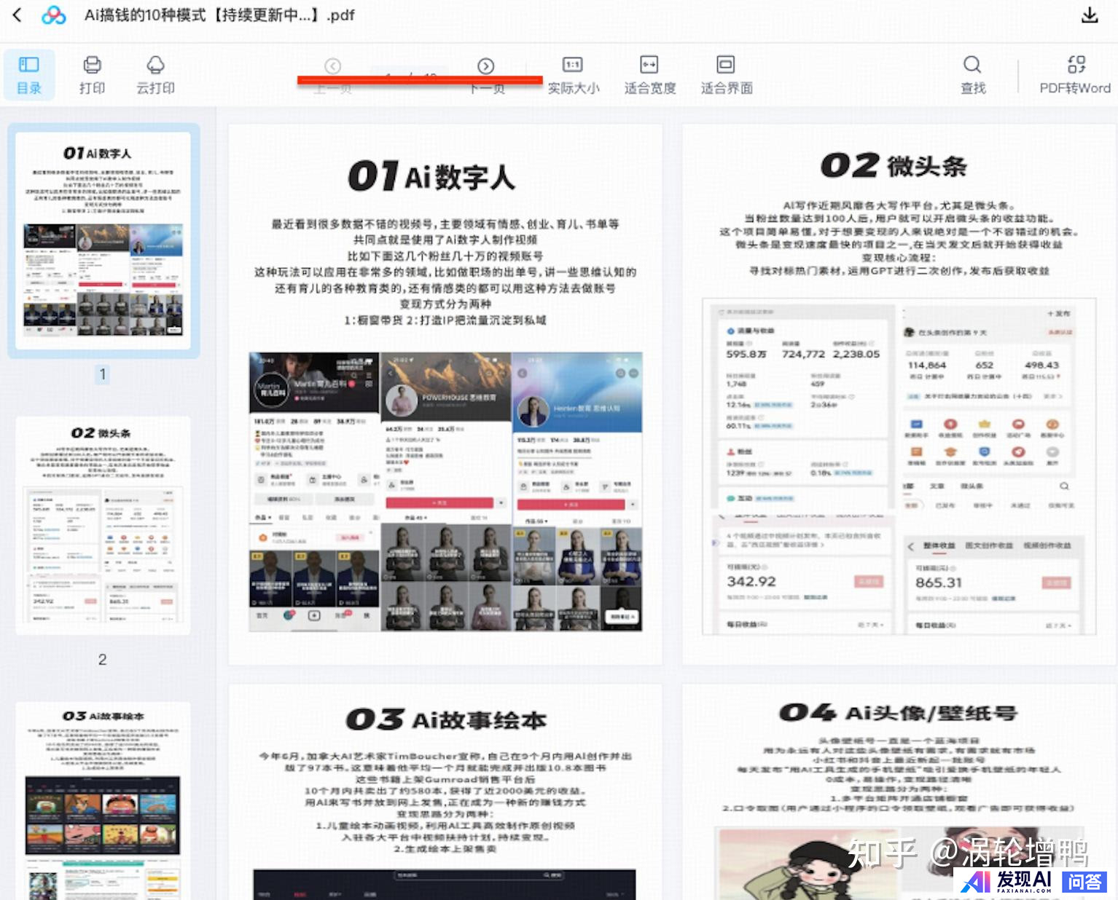The height and width of the screenshot is (900, 1118).
Task: Download the PDF with the download icon
Action: [1089, 15]
